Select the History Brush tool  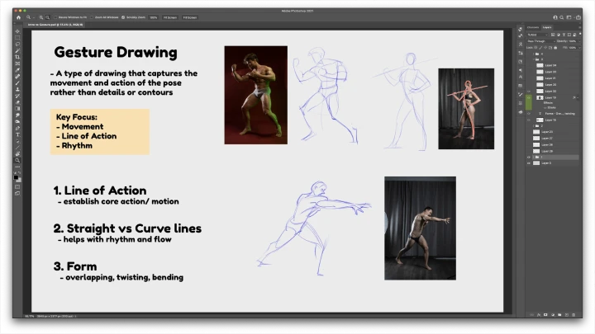click(x=17, y=96)
